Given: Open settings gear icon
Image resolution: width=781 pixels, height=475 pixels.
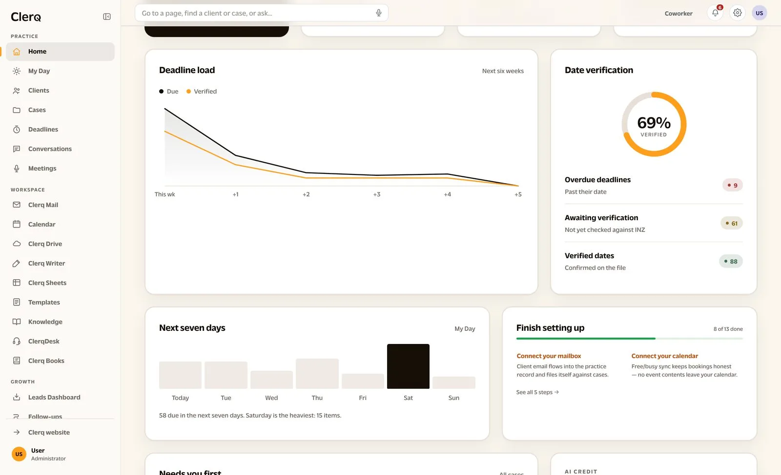Looking at the screenshot, I should pos(738,13).
